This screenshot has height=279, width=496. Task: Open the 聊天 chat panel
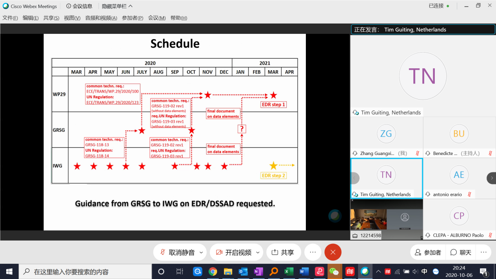[461, 252]
